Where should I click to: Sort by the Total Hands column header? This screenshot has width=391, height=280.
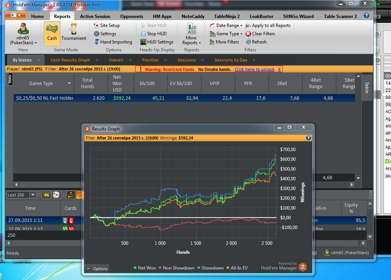click(87, 83)
